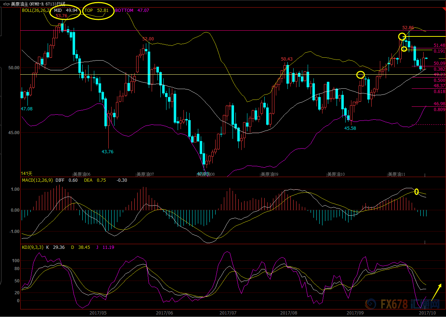Select the 美原油10 contract marker

coord(336,174)
